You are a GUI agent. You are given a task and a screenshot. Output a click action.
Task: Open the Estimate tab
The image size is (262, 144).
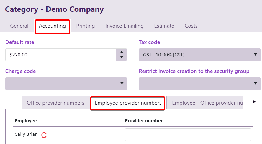[x=164, y=26]
